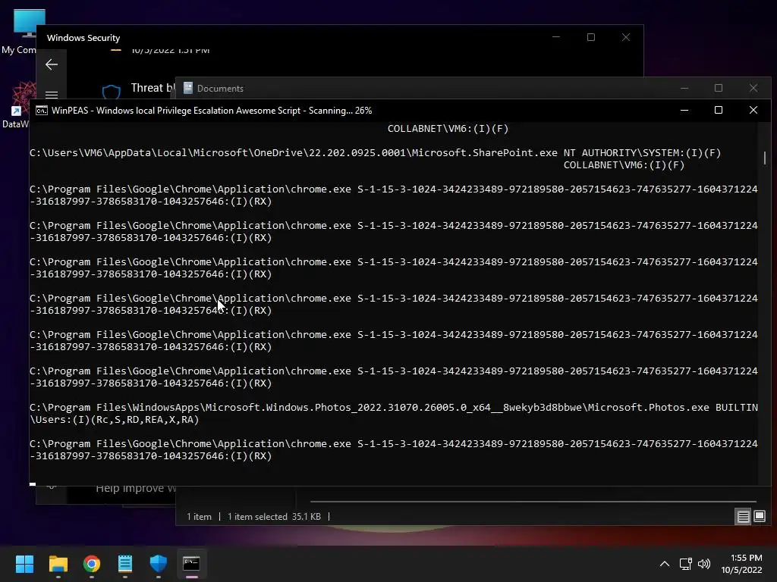Go back in Windows Security window
Viewport: 777px width, 582px height.
pos(52,64)
